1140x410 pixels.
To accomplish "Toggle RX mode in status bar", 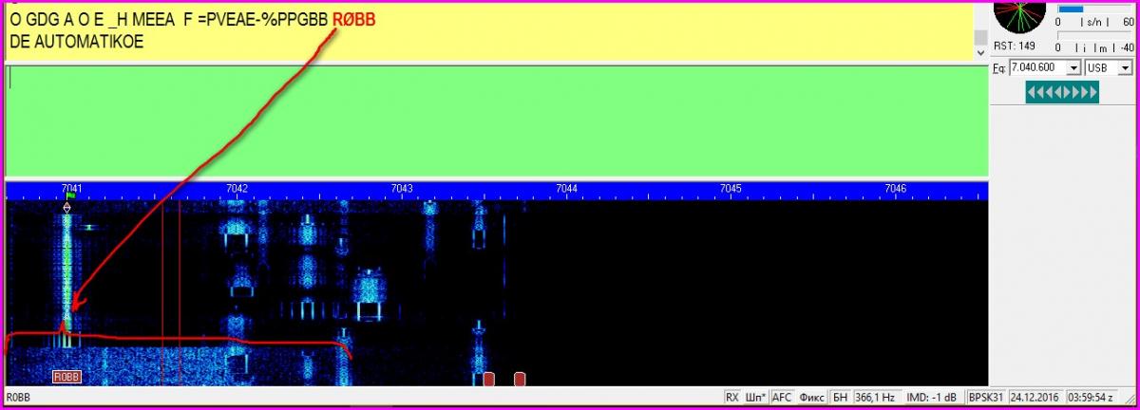I will click(731, 398).
